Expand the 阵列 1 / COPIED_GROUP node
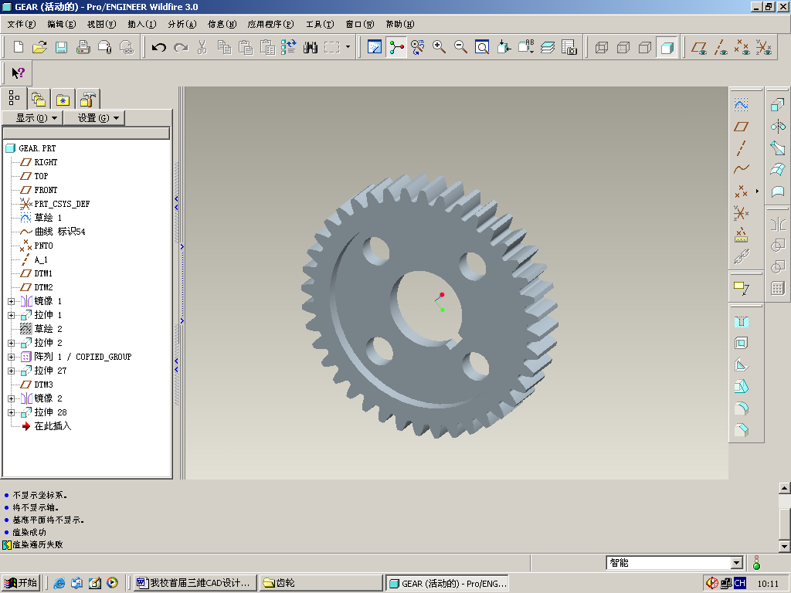This screenshot has width=791, height=593. 12,357
